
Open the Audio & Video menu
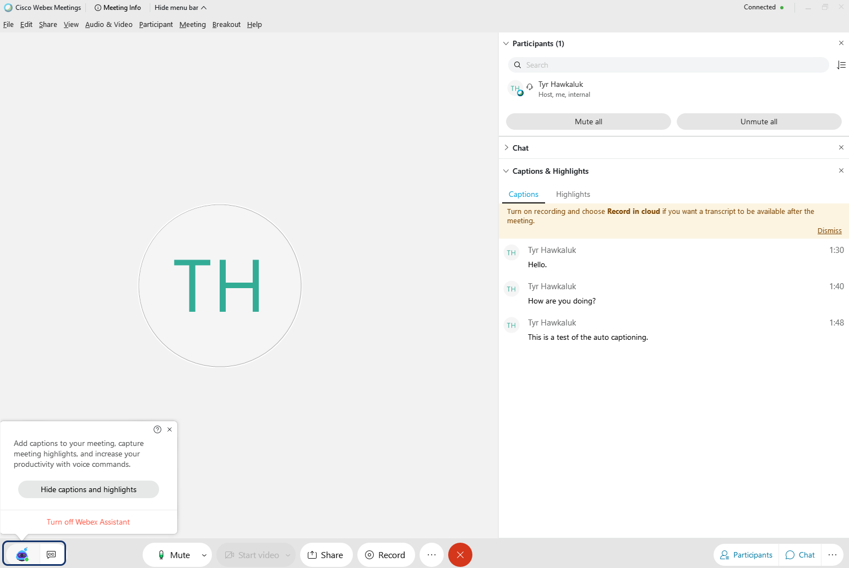pyautogui.click(x=108, y=24)
